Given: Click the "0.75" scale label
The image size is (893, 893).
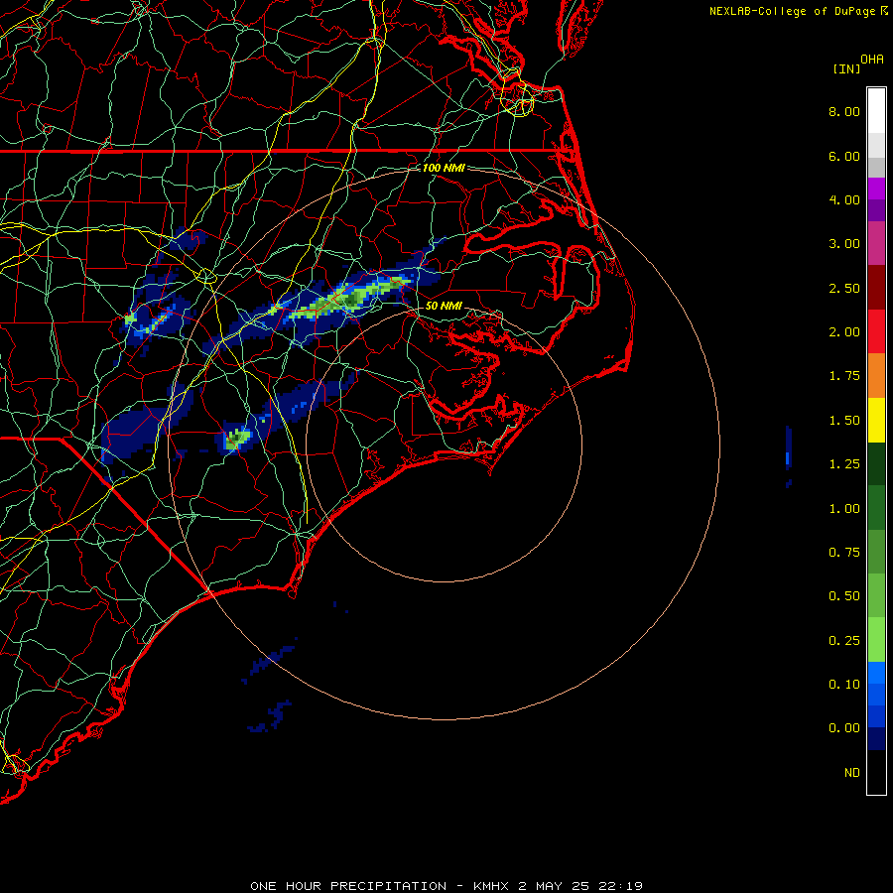Looking at the screenshot, I should click(844, 553).
